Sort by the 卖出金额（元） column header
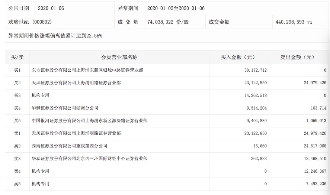330x195 pixels. pos(297,57)
